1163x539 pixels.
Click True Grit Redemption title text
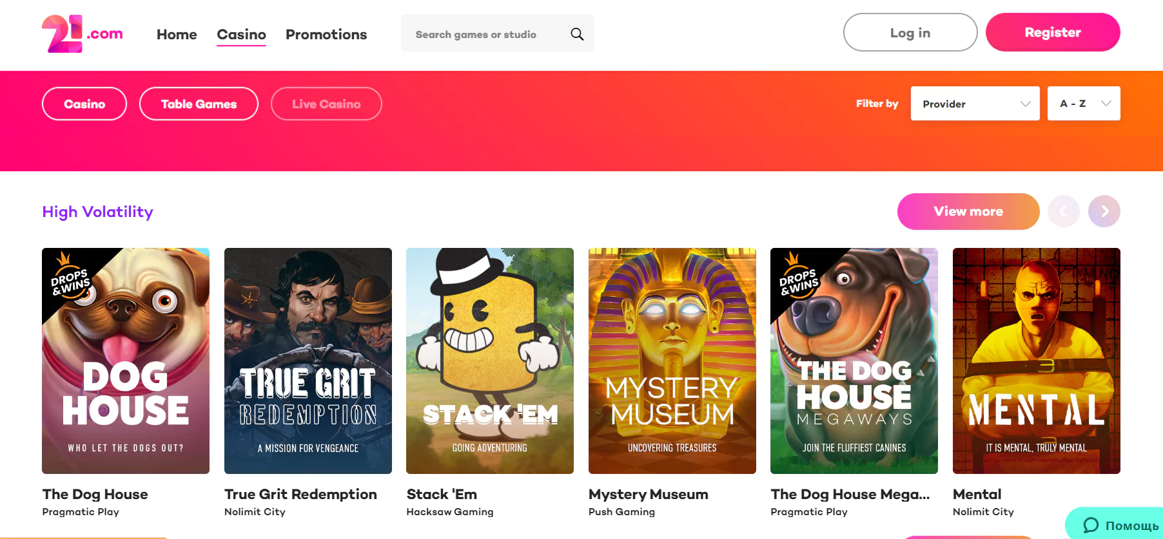[300, 494]
